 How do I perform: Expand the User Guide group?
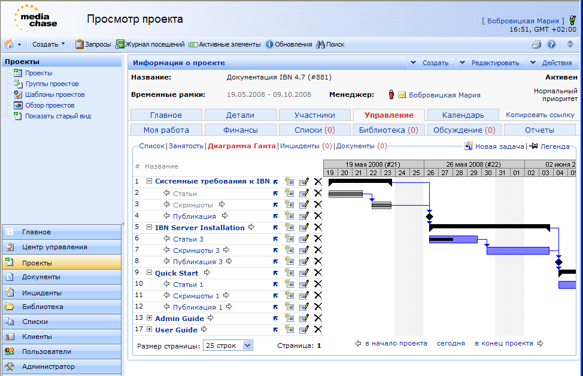point(149,329)
